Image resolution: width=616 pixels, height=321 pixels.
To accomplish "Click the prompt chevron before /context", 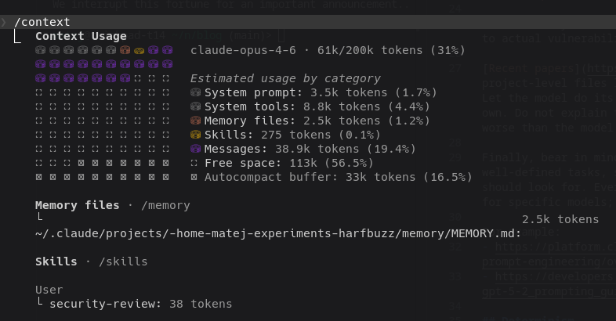I will pyautogui.click(x=4, y=22).
